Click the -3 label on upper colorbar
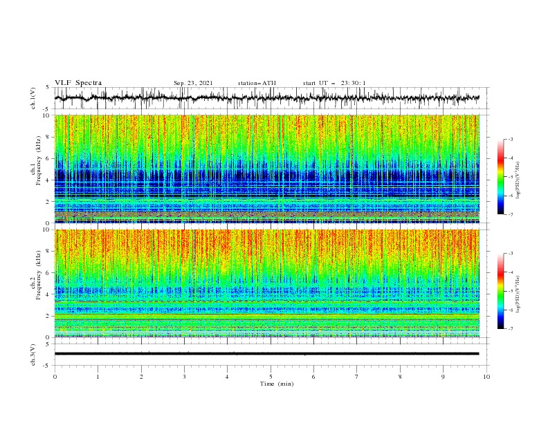 coord(511,139)
